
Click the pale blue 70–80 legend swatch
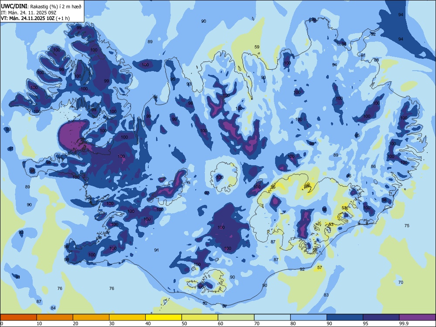tap(272, 317)
